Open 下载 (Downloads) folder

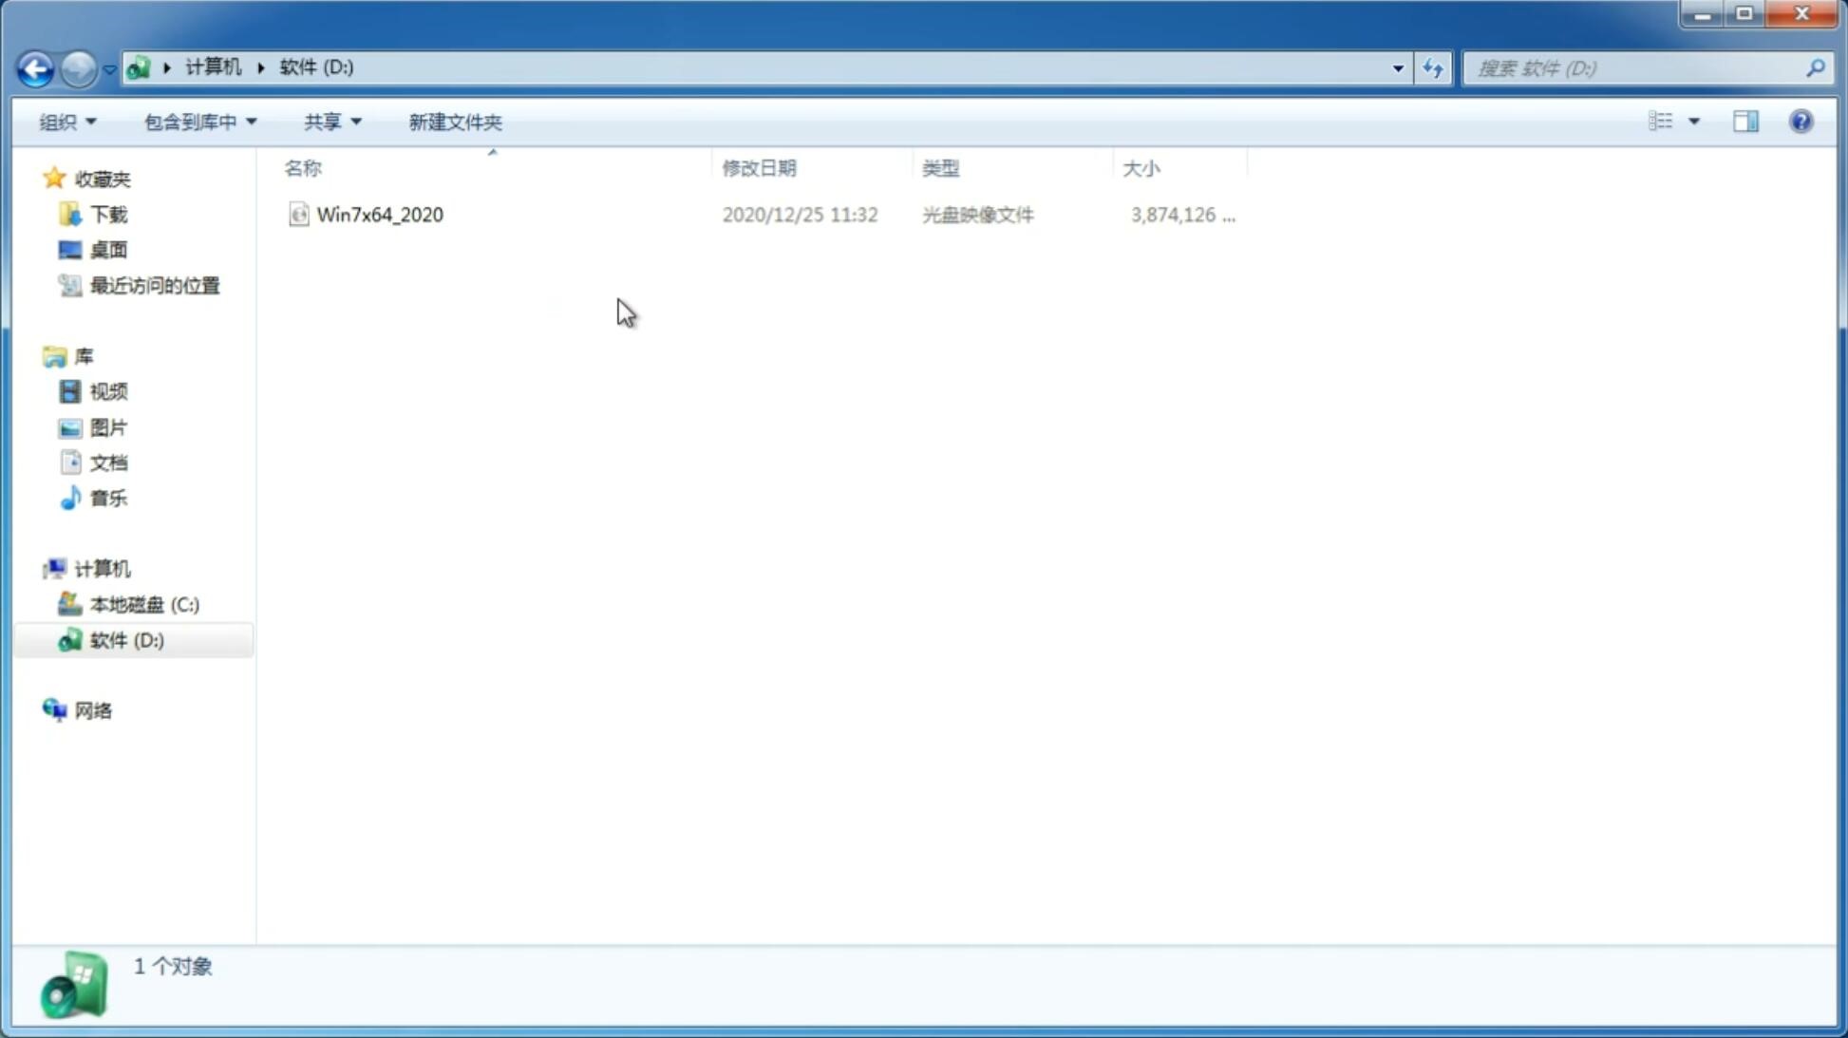109,215
